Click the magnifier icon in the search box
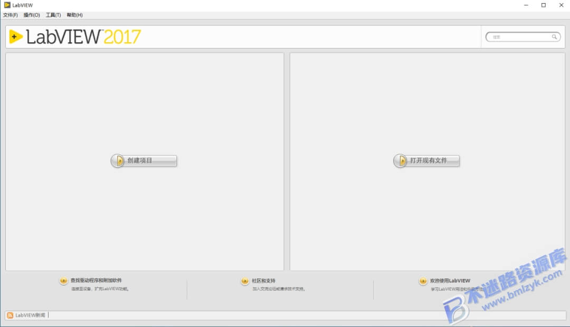 pyautogui.click(x=554, y=37)
